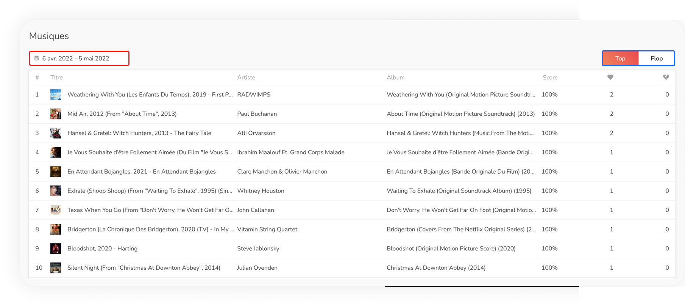Screen dimensions: 685x306
Task: Select title Je Vous Souhaite d'être Follement Aimée
Action: [x=150, y=152]
